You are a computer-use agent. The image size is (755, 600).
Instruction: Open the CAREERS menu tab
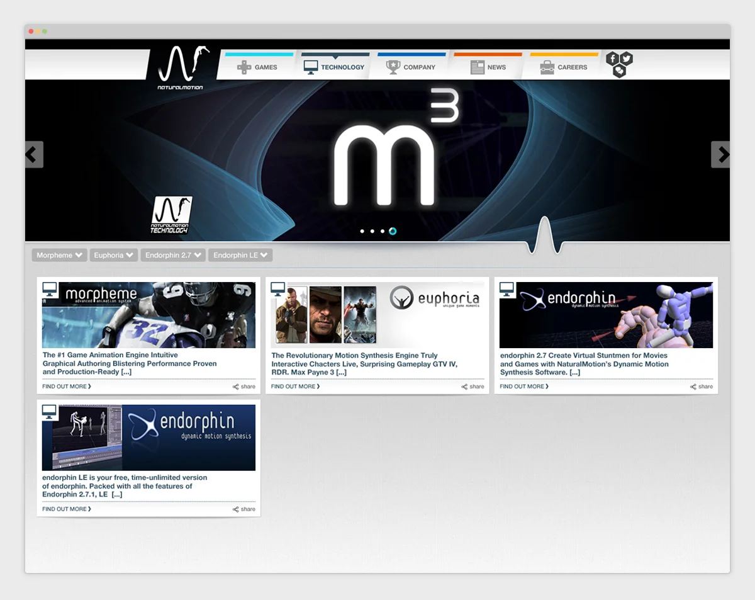[564, 66]
